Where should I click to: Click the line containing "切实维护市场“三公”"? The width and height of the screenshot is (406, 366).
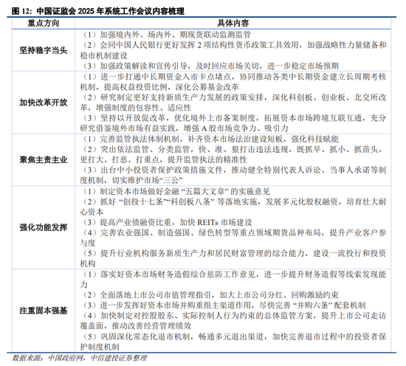click(131, 180)
